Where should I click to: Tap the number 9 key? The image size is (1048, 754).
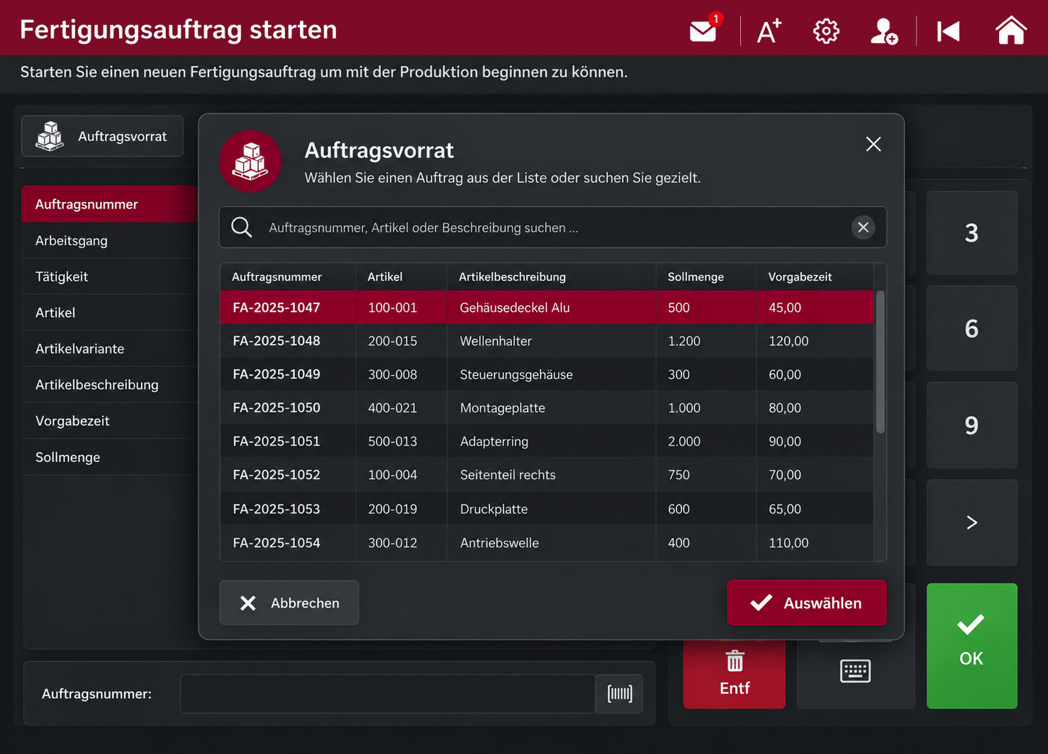[972, 424]
